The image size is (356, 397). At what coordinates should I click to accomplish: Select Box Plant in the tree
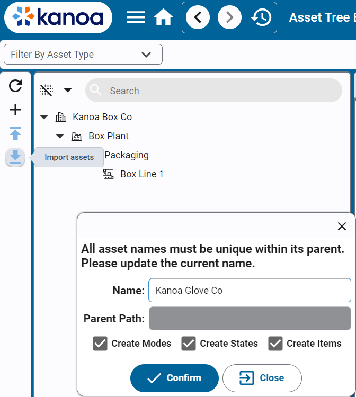click(x=109, y=136)
